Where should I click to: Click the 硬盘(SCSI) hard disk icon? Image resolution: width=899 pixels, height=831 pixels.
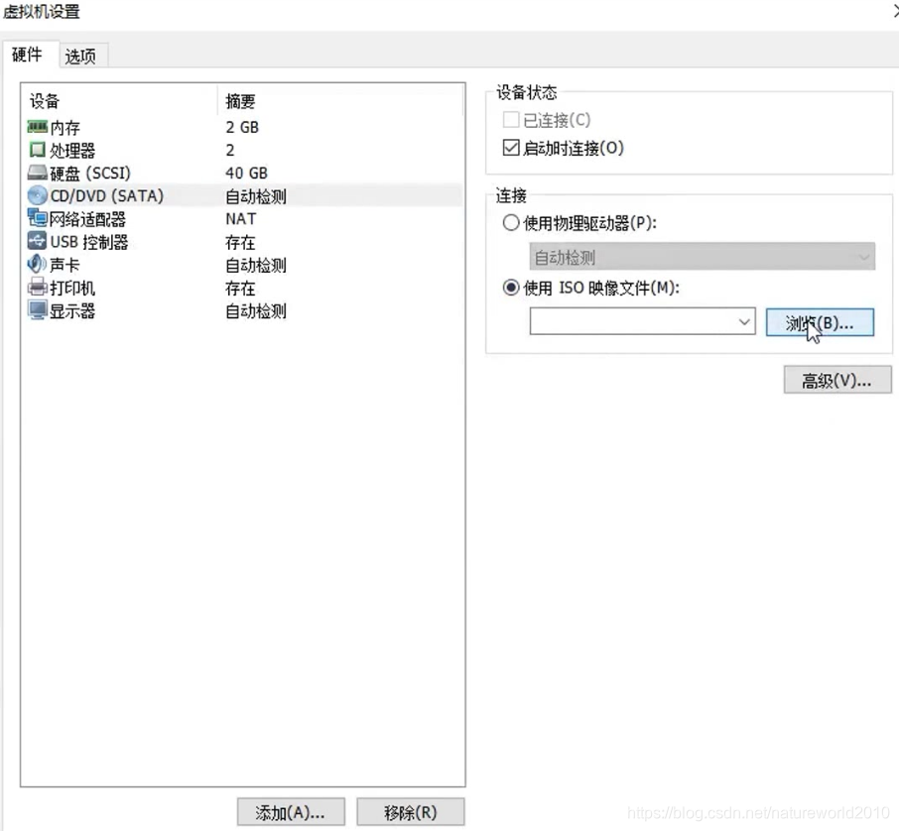pyautogui.click(x=33, y=173)
